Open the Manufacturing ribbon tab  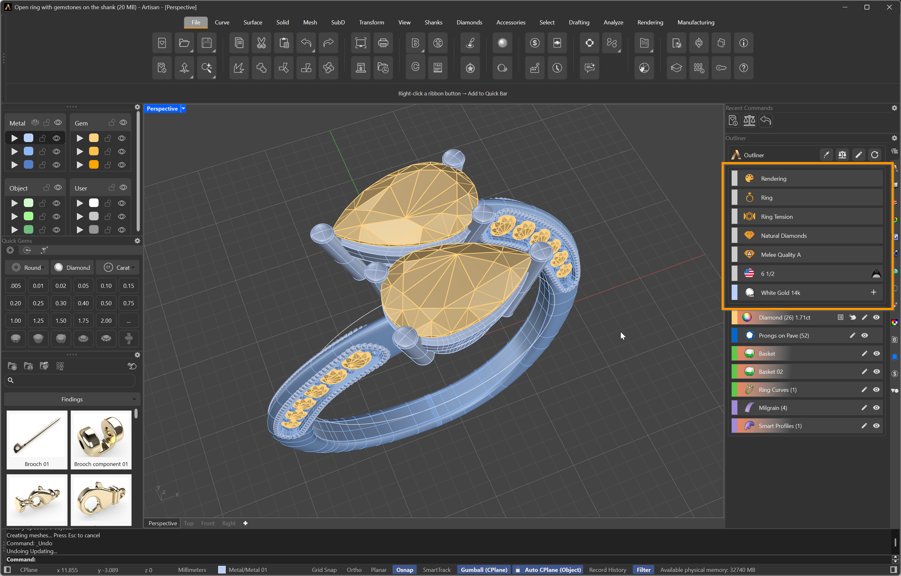[x=696, y=23]
